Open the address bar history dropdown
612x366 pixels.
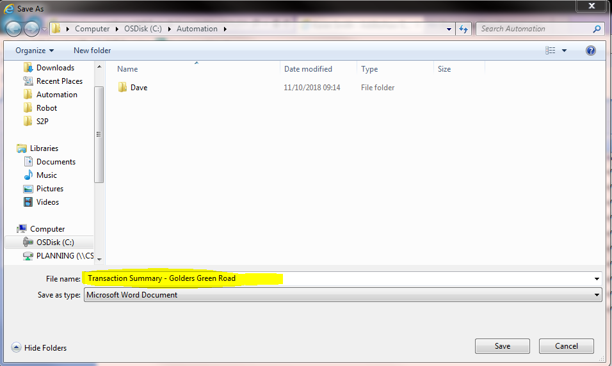pos(449,29)
